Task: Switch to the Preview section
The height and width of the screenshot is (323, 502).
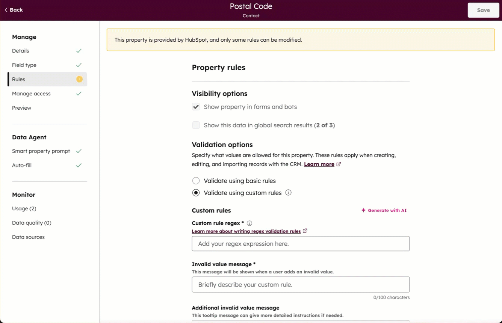Action: pos(21,108)
